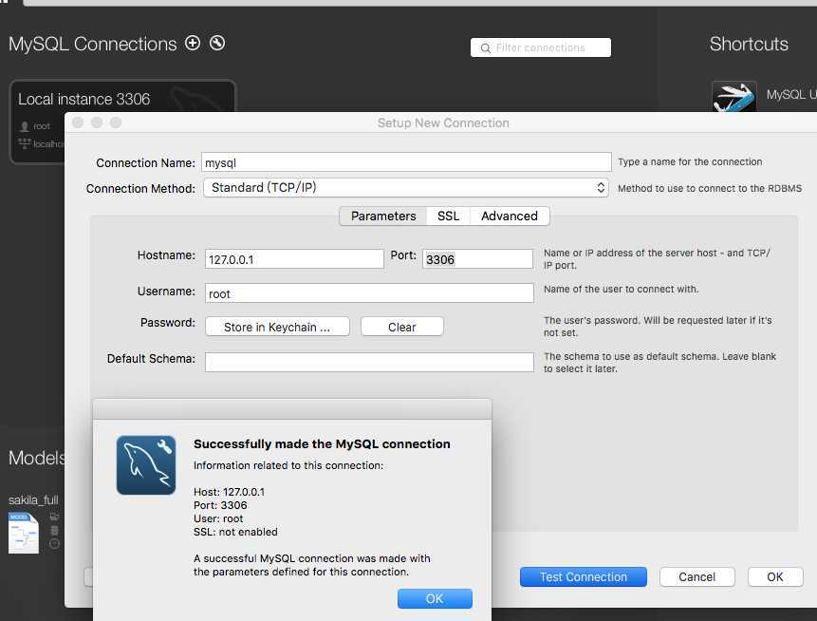Add a new MySQL connection with plus icon
Viewport: 817px width, 621px height.
coord(193,43)
